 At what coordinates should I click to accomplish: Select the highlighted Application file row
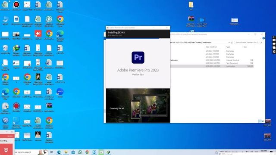tap(212, 66)
